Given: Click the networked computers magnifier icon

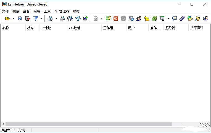Looking at the screenshot, I should point(78,18).
